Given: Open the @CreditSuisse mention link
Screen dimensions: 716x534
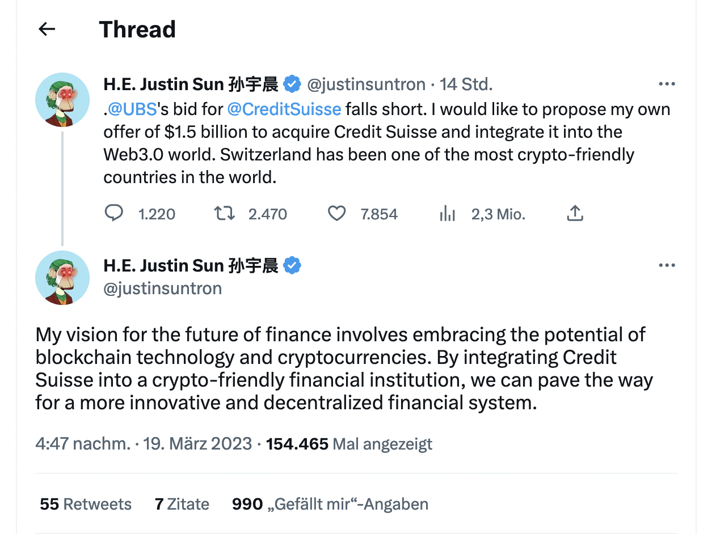Looking at the screenshot, I should point(284,109).
